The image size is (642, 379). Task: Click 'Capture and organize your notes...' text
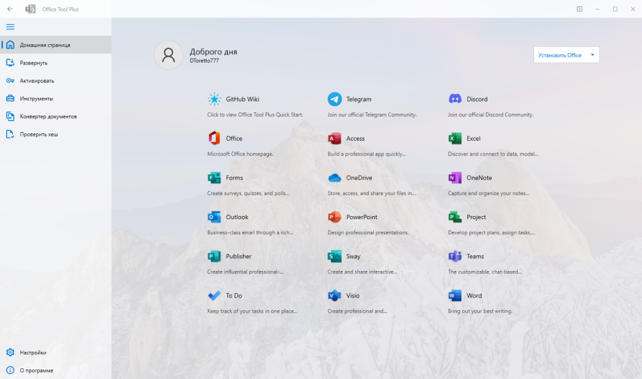489,193
